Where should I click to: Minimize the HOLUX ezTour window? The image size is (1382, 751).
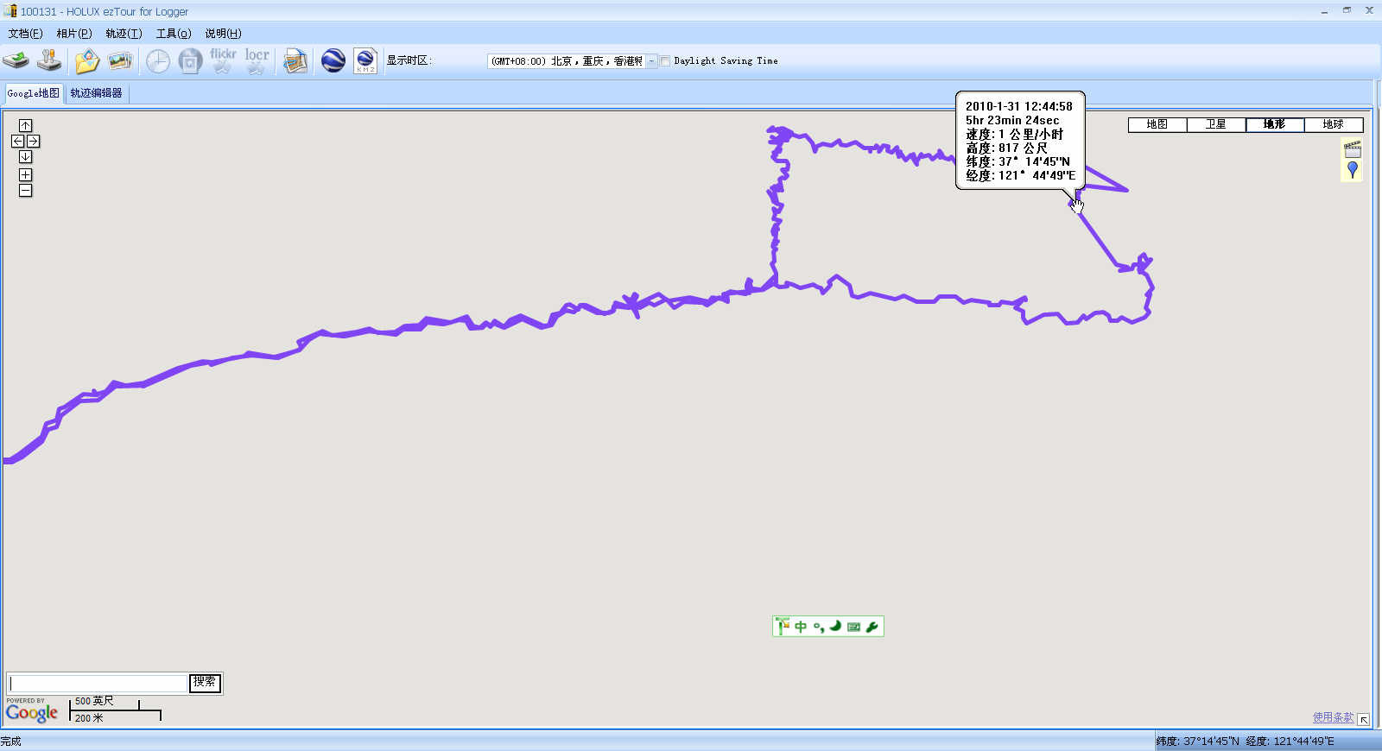coord(1324,10)
